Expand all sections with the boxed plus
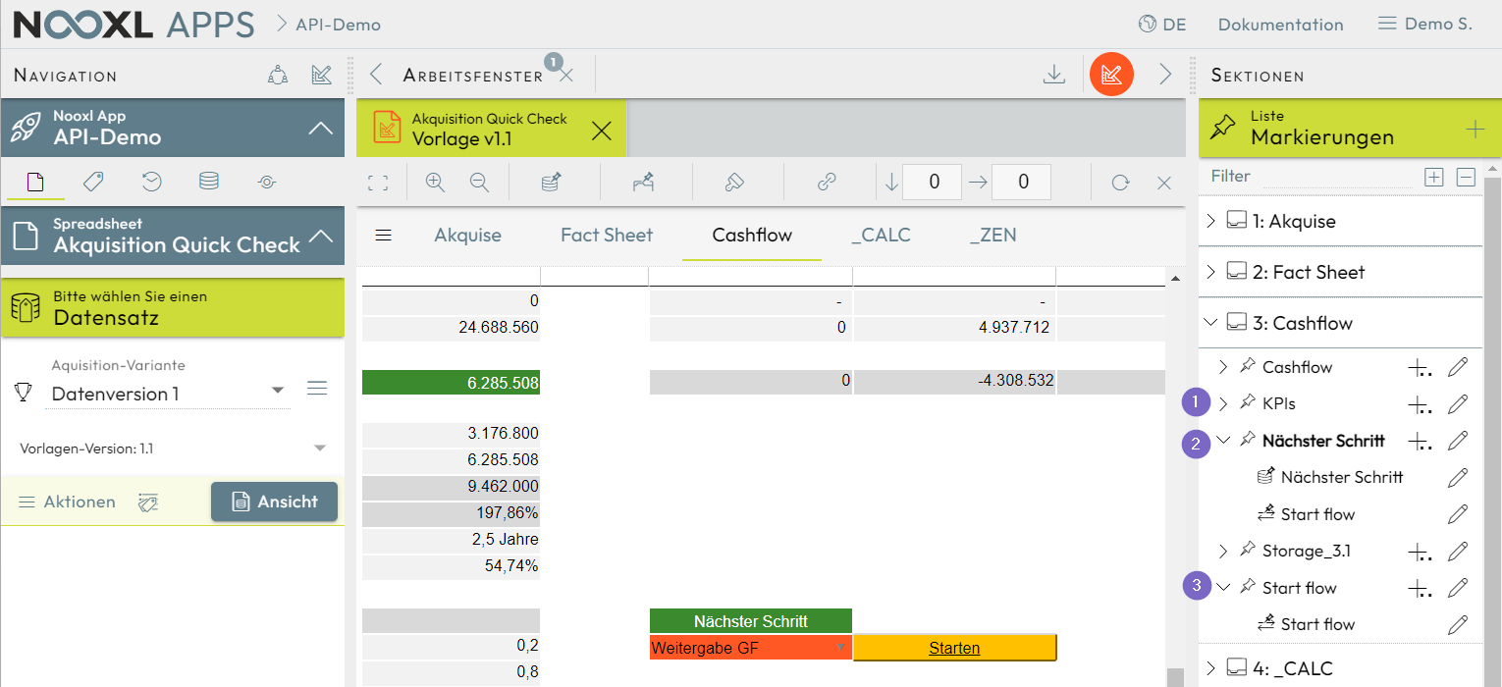Screen dimensions: 1502x687 click(1434, 178)
